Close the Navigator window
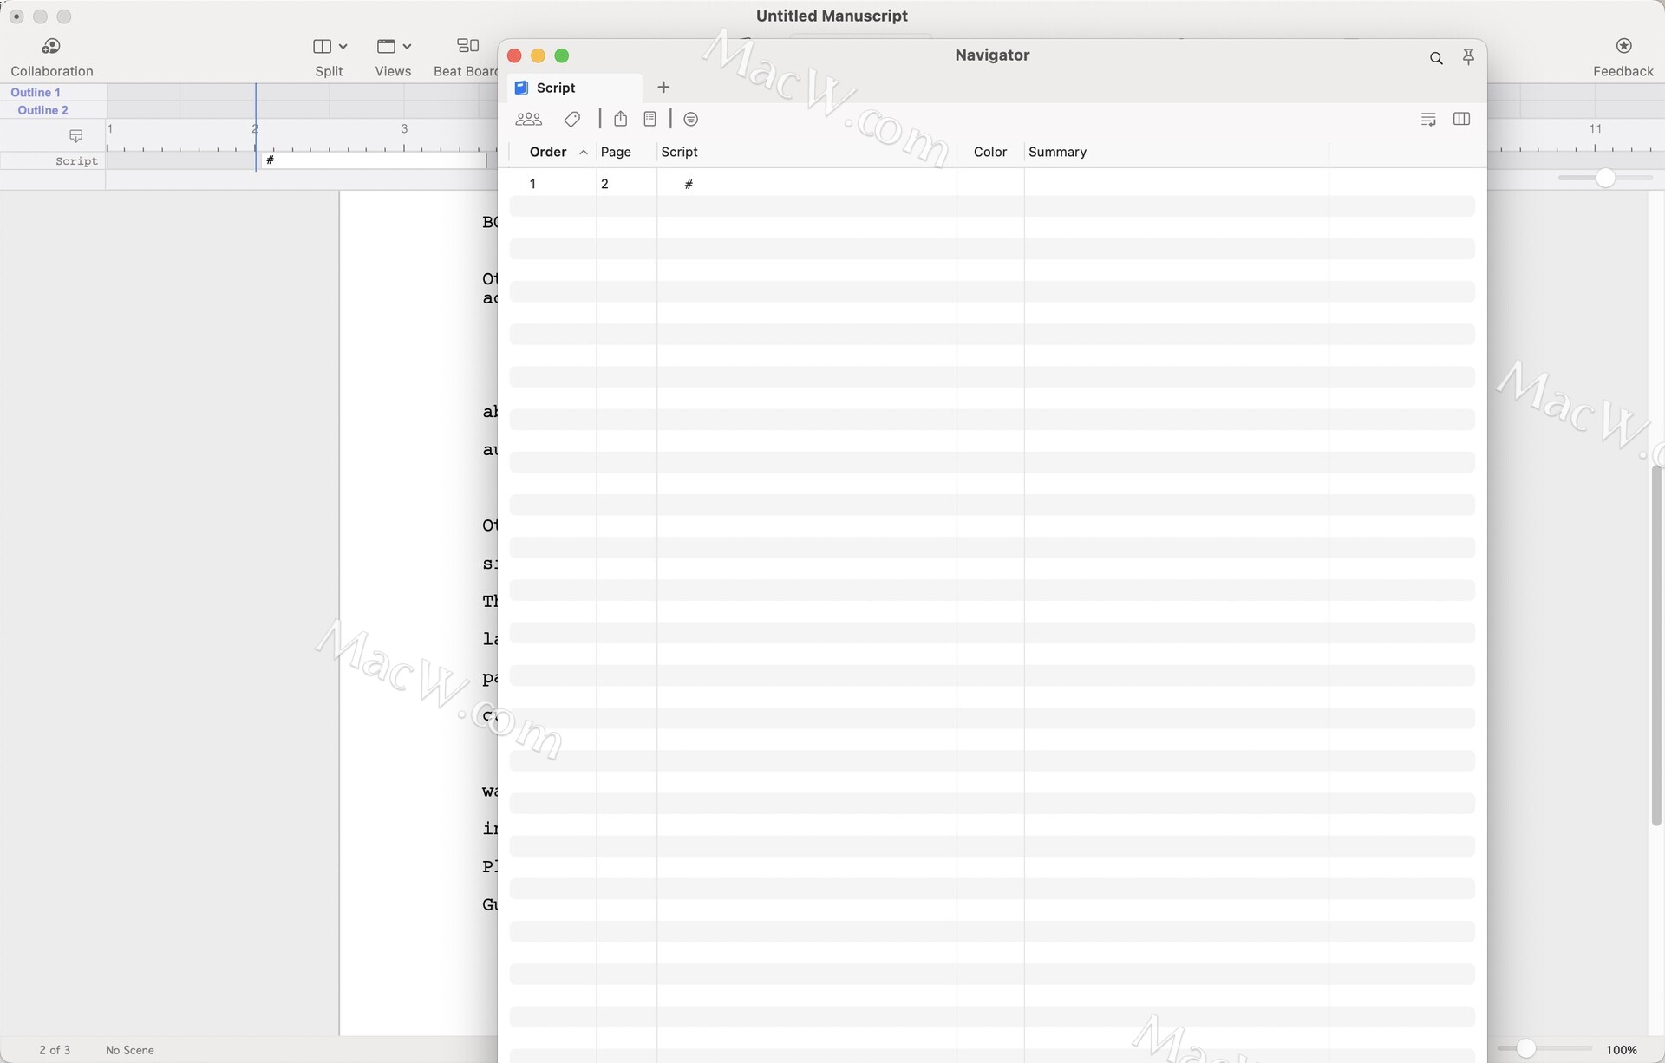This screenshot has width=1665, height=1063. [x=514, y=55]
